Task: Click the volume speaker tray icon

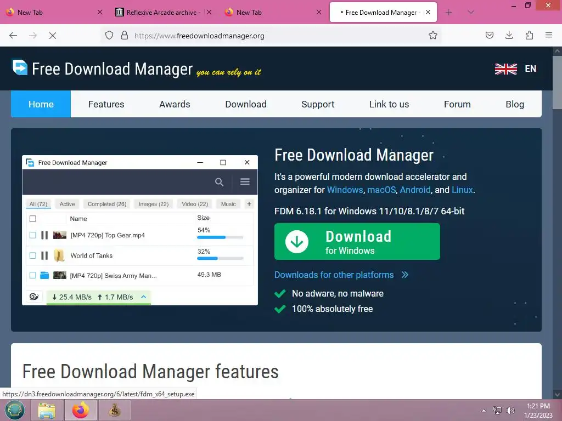Action: click(x=510, y=410)
